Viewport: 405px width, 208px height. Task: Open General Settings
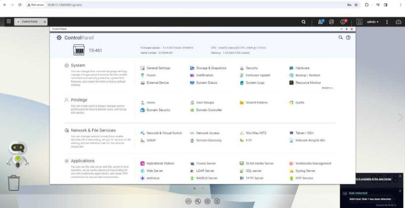coord(155,68)
